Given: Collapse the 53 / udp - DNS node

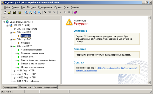Looking at the screenshot, I should point(11,39).
